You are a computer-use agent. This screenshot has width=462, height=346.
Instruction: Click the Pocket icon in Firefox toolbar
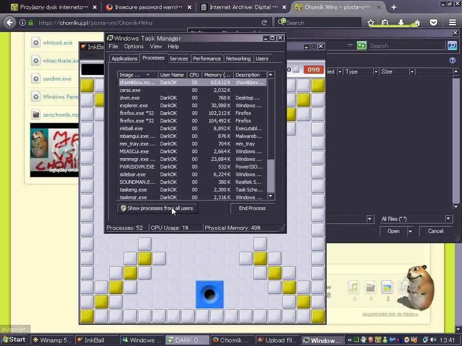click(x=434, y=23)
